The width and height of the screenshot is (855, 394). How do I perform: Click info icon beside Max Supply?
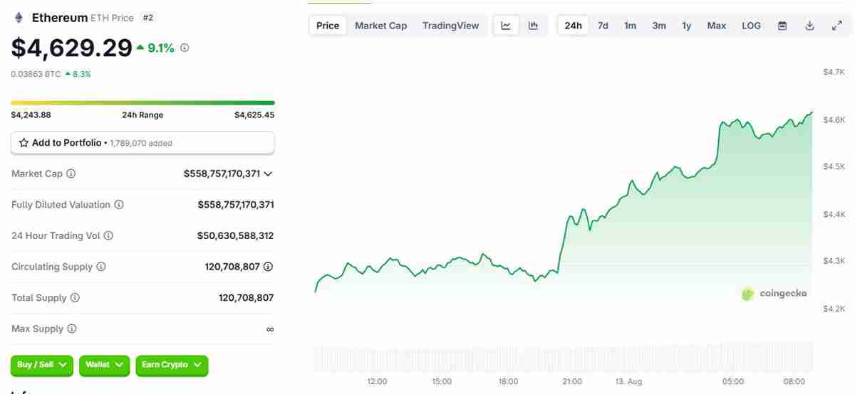[71, 329]
